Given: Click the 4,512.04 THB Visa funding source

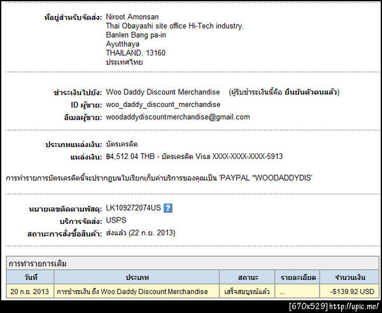Looking at the screenshot, I should pyautogui.click(x=194, y=156).
